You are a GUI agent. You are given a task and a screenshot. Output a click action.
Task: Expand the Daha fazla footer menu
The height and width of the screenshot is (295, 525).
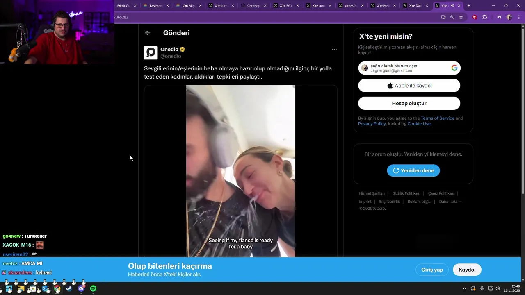450,202
